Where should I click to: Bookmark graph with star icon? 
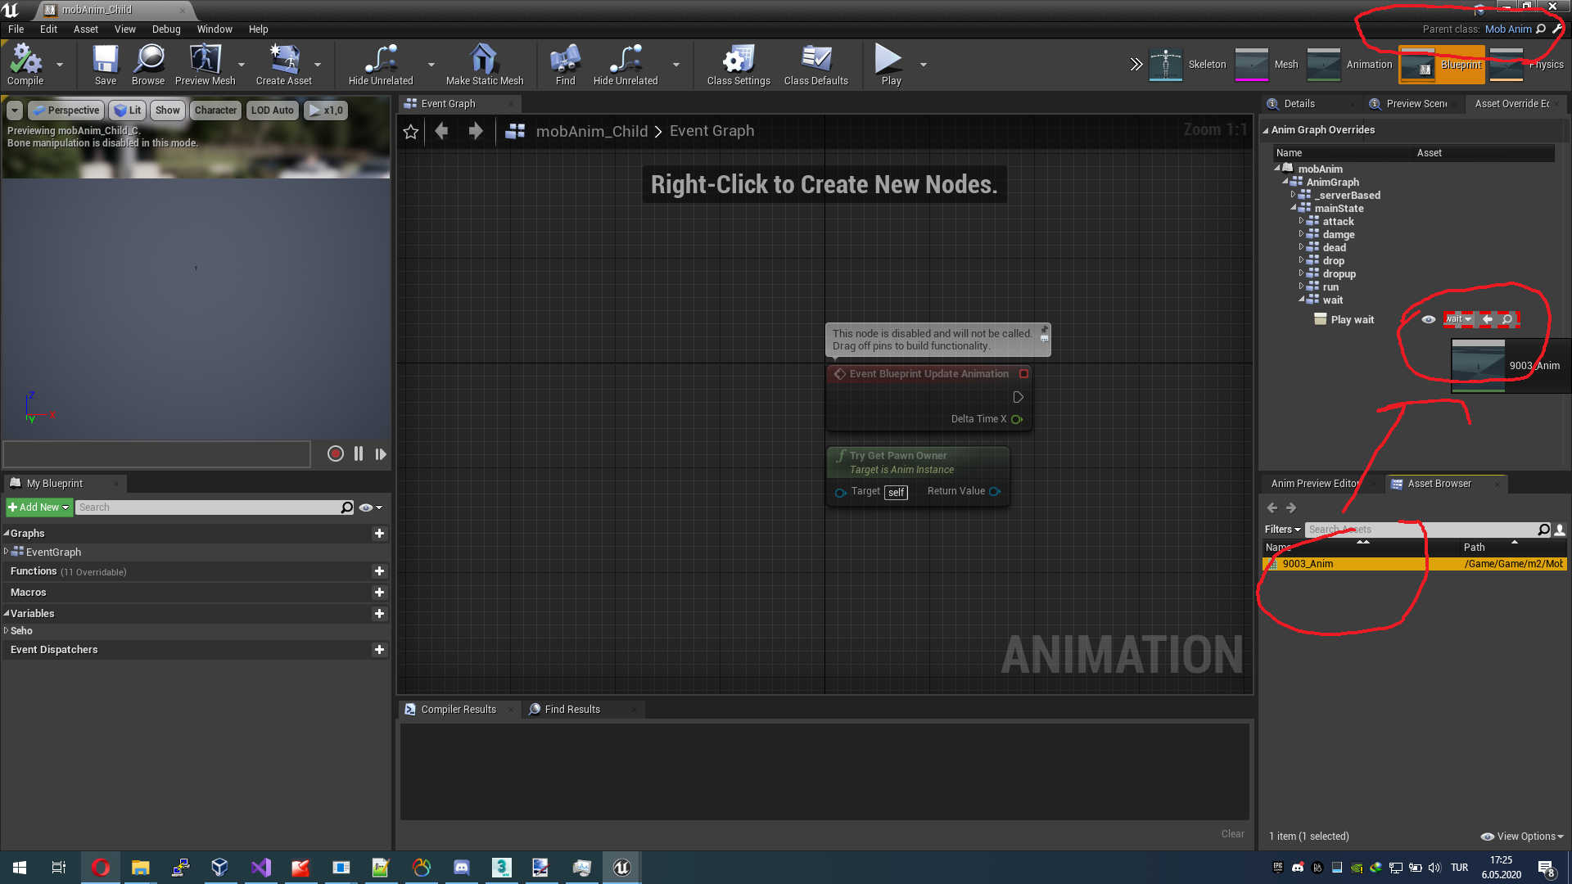pos(411,132)
